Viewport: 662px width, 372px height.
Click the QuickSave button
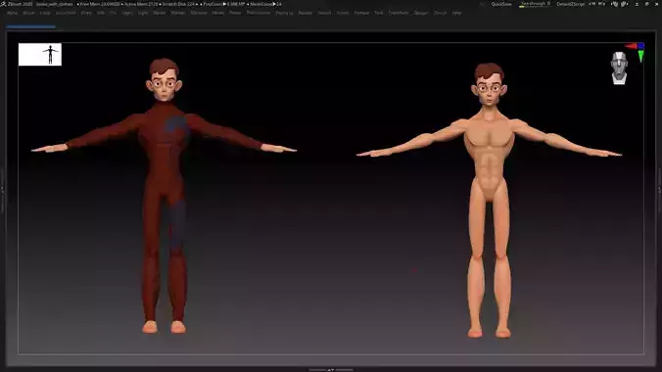pos(501,4)
